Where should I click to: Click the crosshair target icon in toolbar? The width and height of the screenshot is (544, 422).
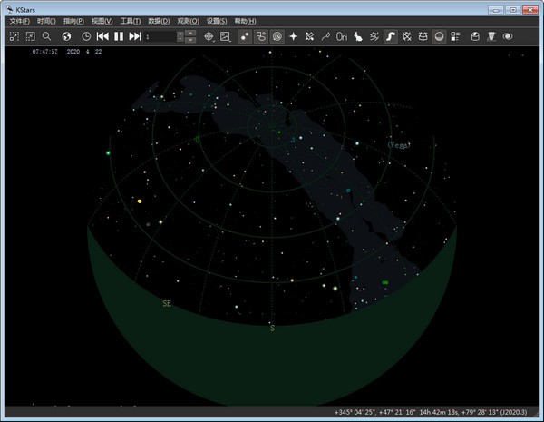209,36
